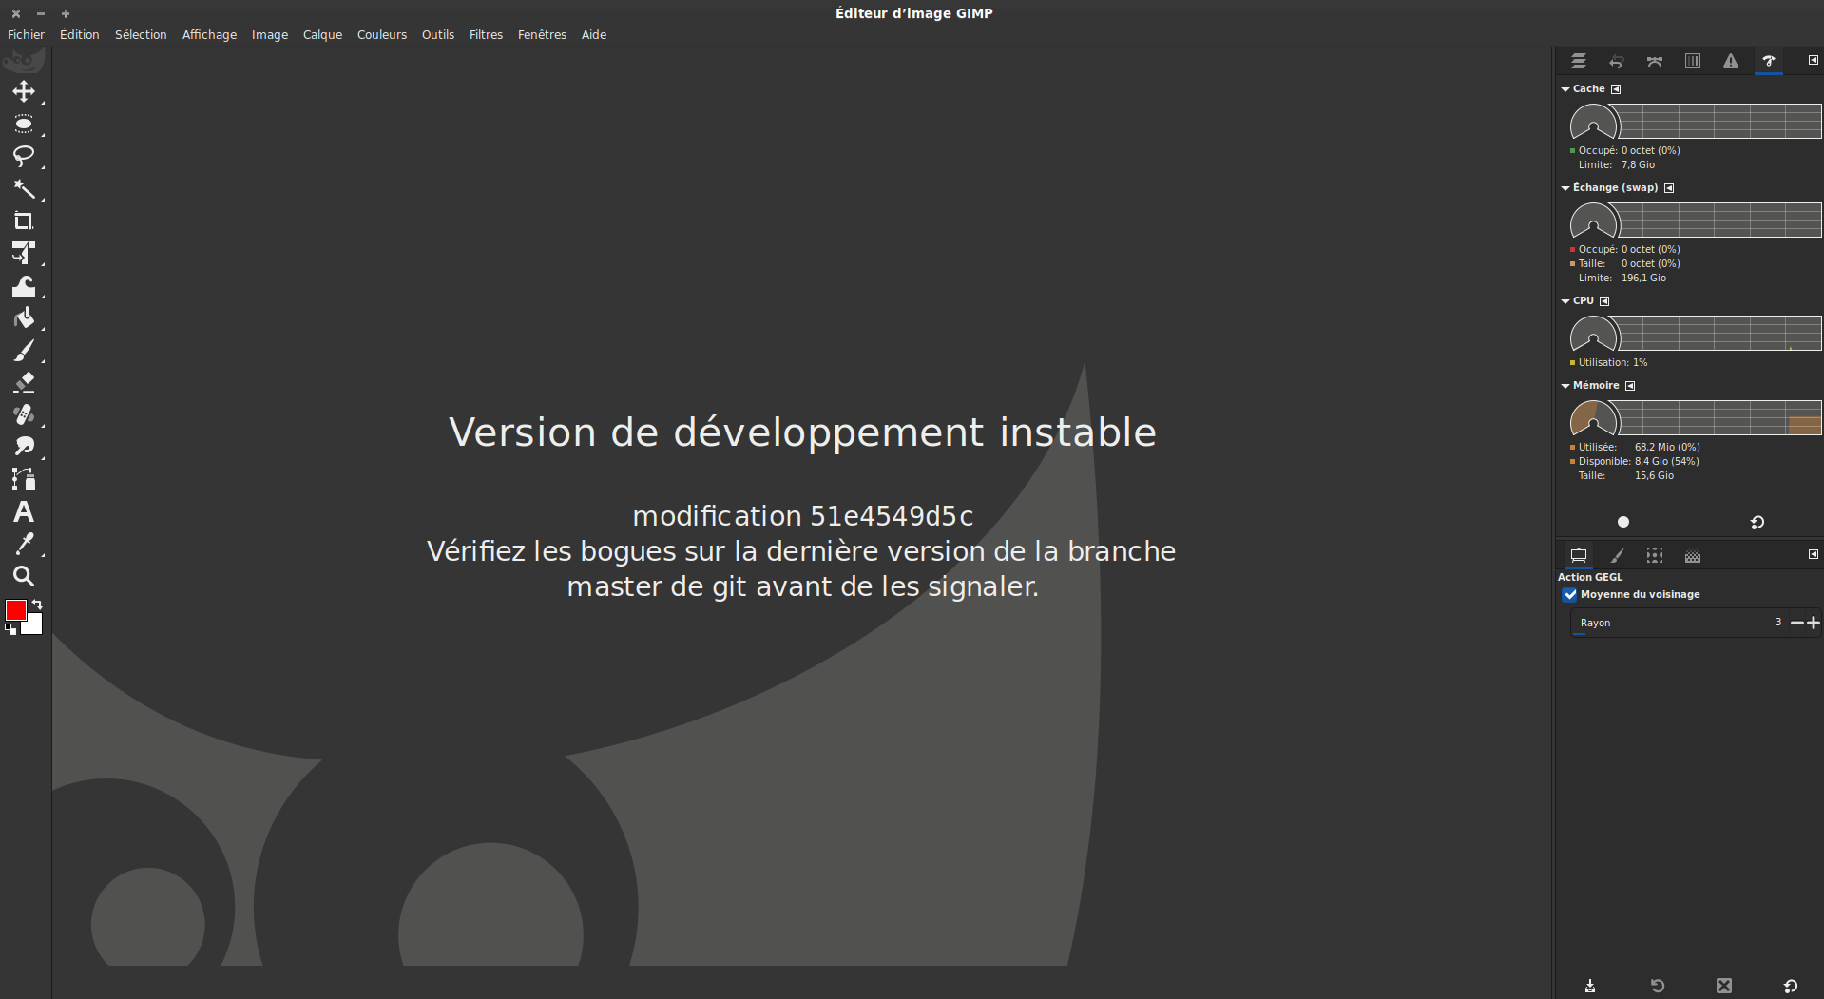Image resolution: width=1824 pixels, height=999 pixels.
Task: Click the Paths tool icon
Action: coord(24,479)
